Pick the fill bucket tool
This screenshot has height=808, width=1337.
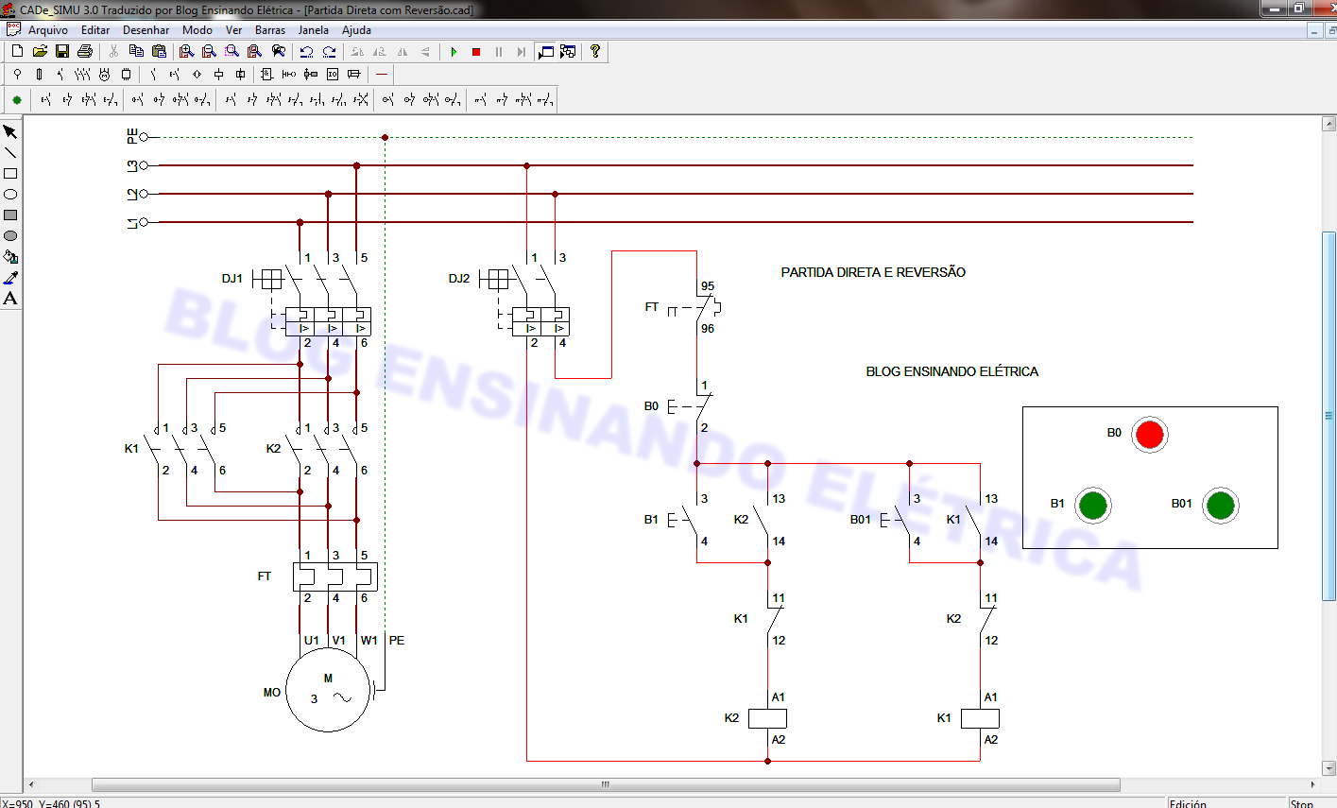coord(11,255)
